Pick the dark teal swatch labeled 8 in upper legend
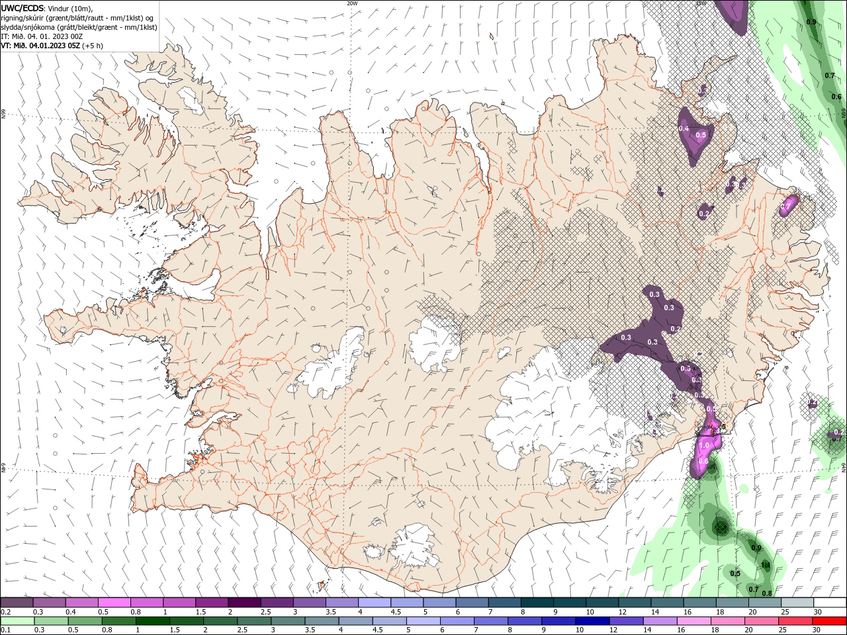This screenshot has height=635, width=847. click(x=537, y=603)
